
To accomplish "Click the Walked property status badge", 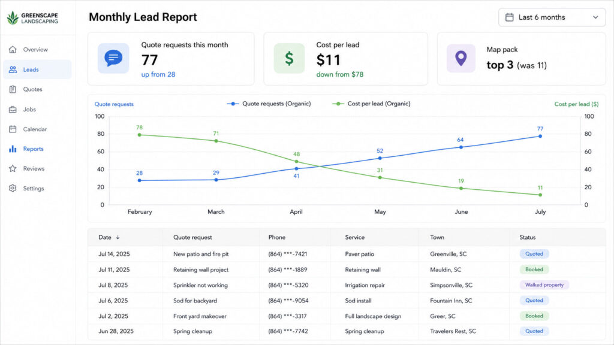I will [x=544, y=285].
